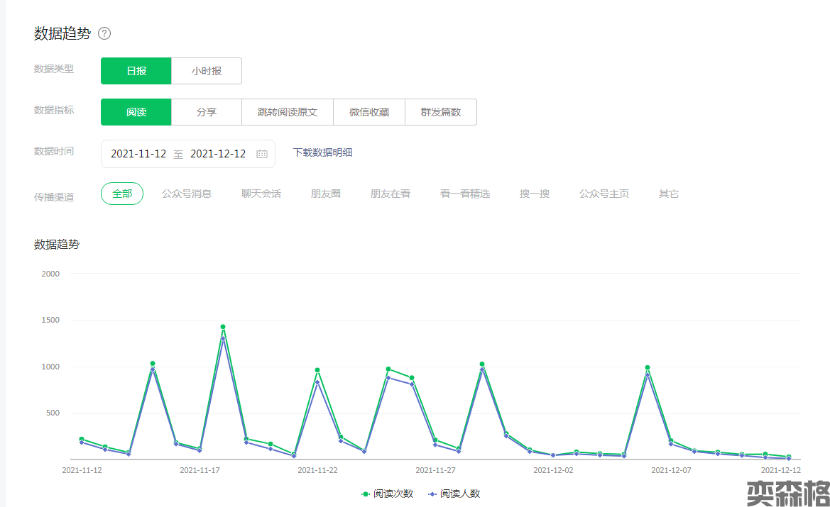Filter by 聊天会话 channel
The height and width of the screenshot is (507, 830).
point(261,194)
